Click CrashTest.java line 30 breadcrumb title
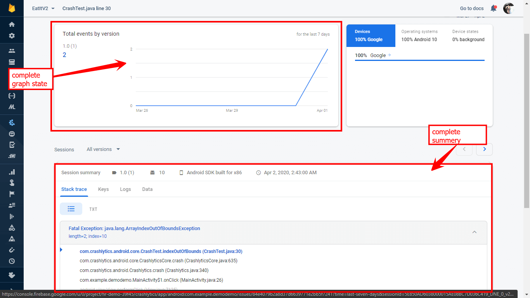Screen dimensions: 530x298 (87, 8)
